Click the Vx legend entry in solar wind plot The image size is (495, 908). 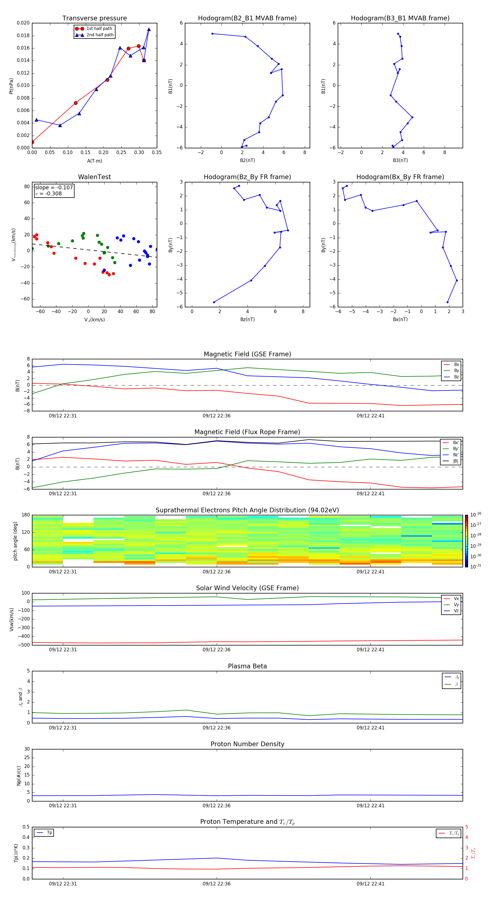(451, 599)
